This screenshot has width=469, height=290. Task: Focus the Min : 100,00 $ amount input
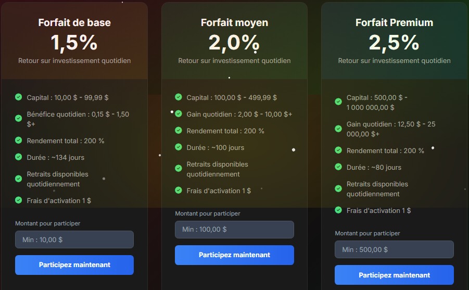point(234,230)
